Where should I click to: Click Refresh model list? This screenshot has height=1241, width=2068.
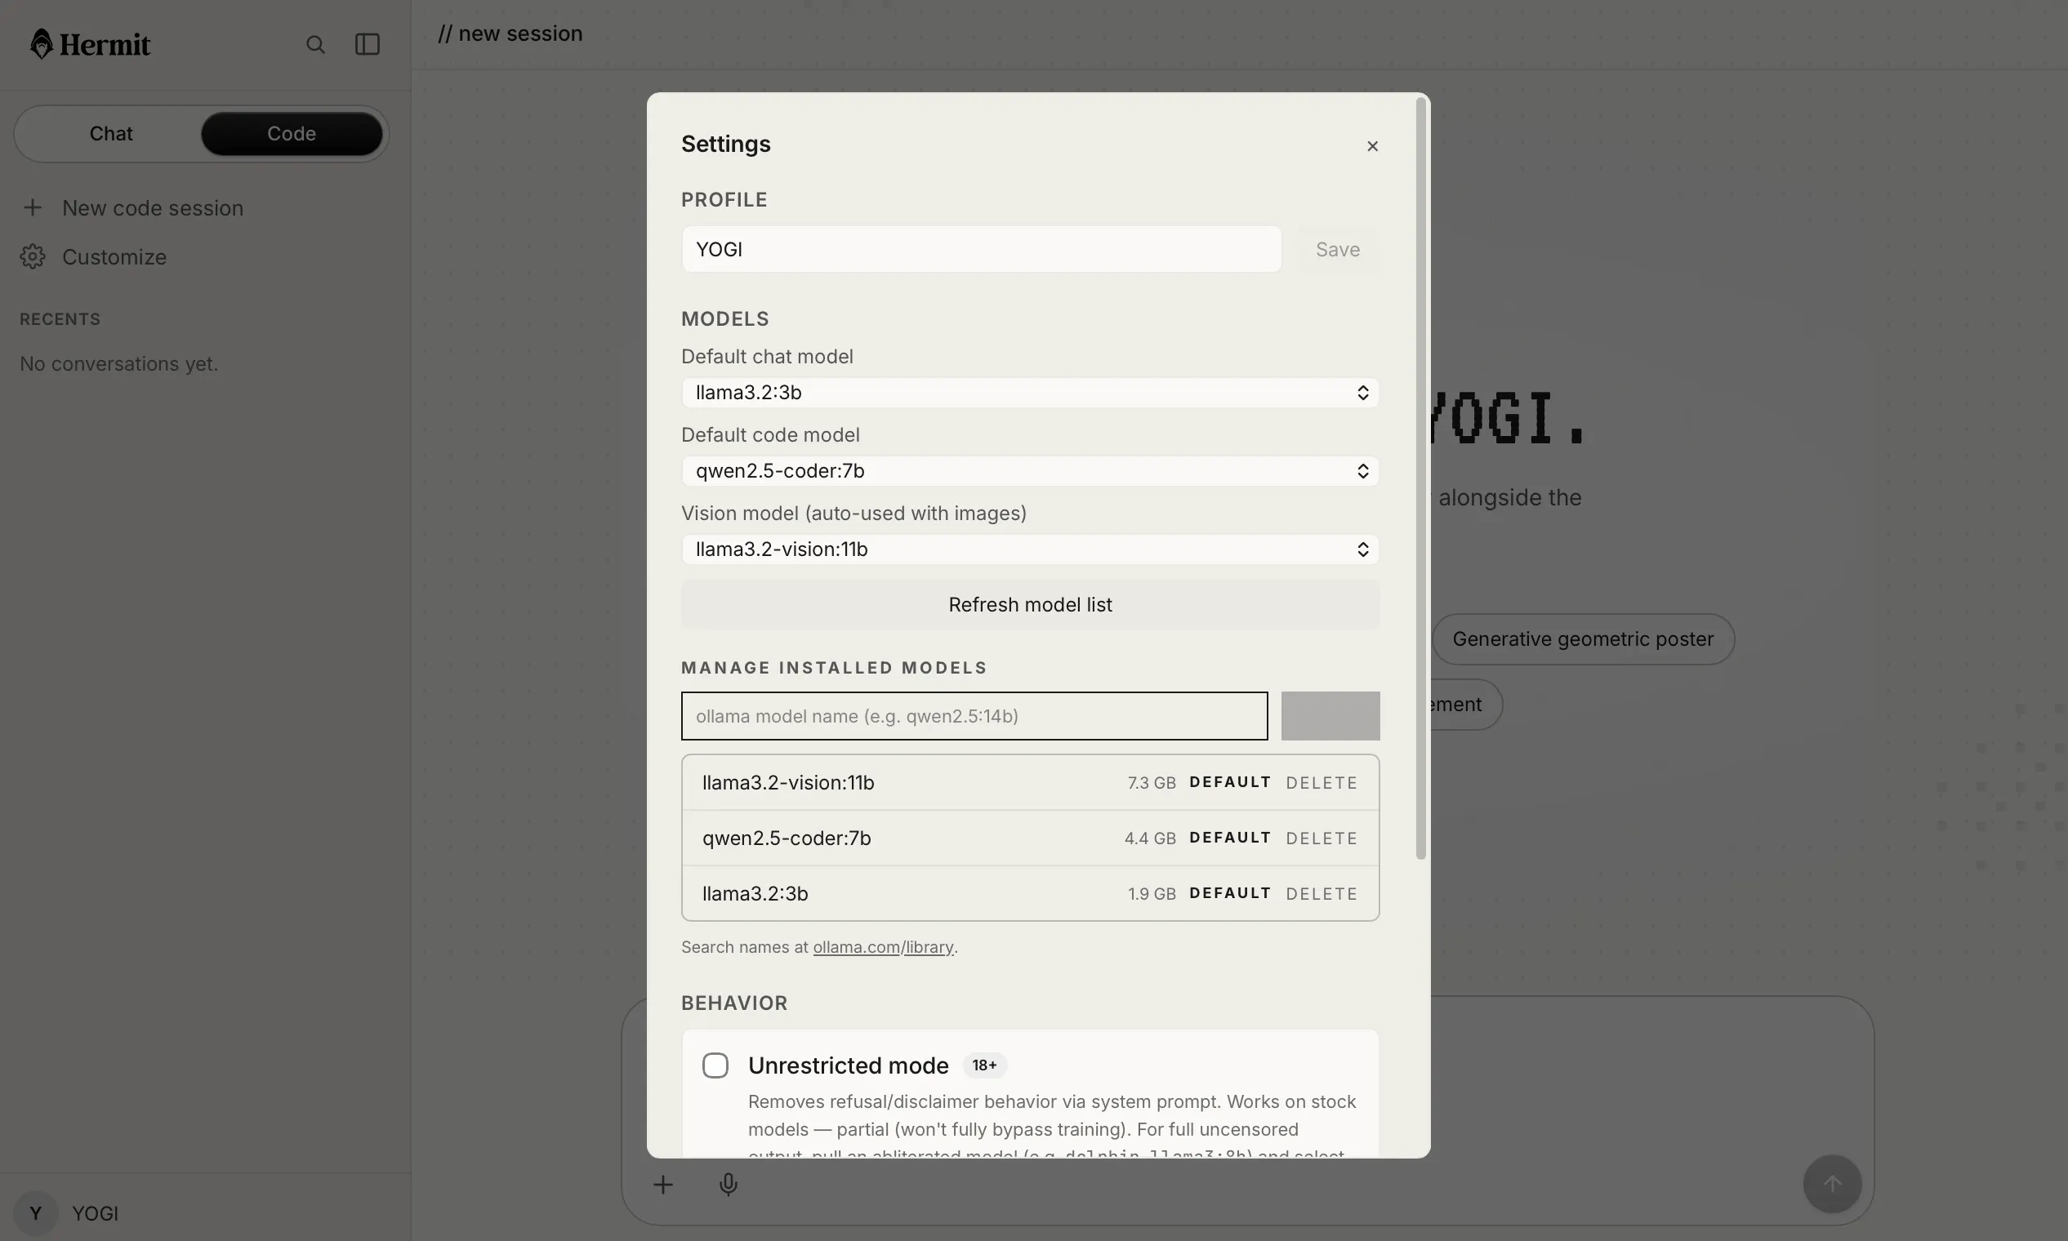pyautogui.click(x=1030, y=605)
